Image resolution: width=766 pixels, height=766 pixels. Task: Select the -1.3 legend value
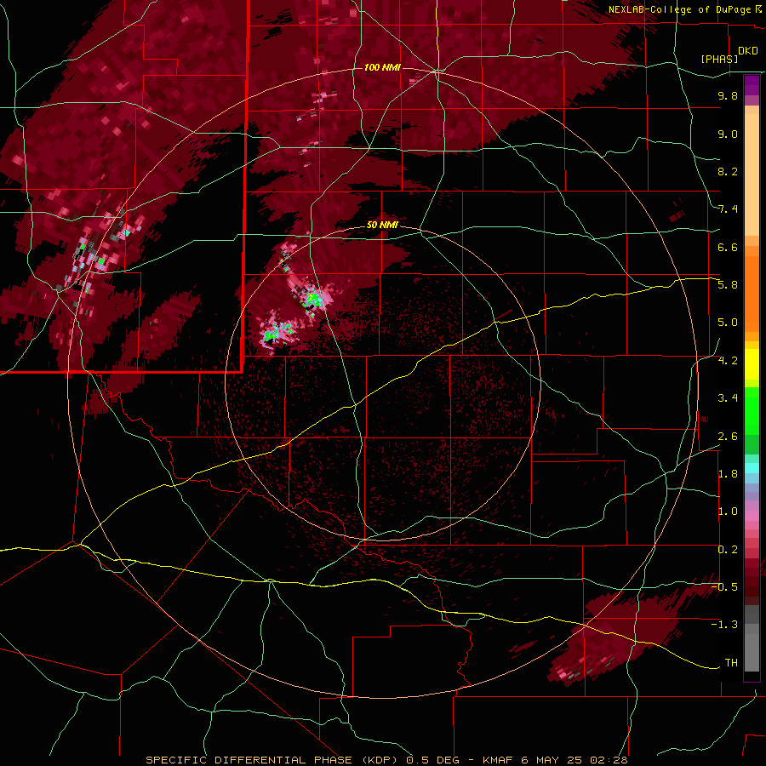click(724, 625)
